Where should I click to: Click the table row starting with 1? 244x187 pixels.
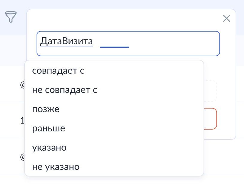tap(22, 120)
